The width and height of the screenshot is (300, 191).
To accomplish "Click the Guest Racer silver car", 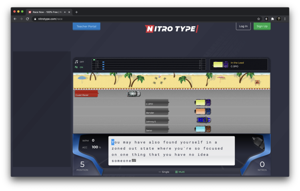I will pyautogui.click(x=134, y=94).
